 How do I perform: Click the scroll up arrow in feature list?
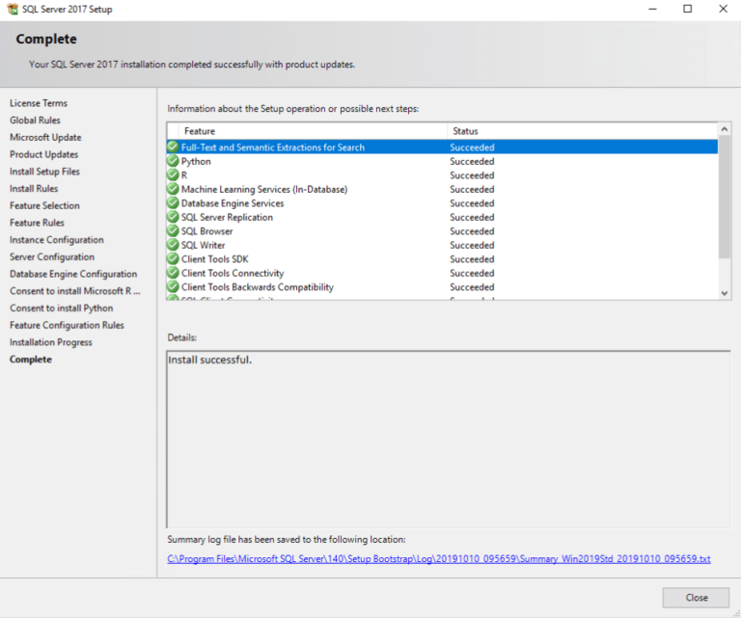point(725,129)
